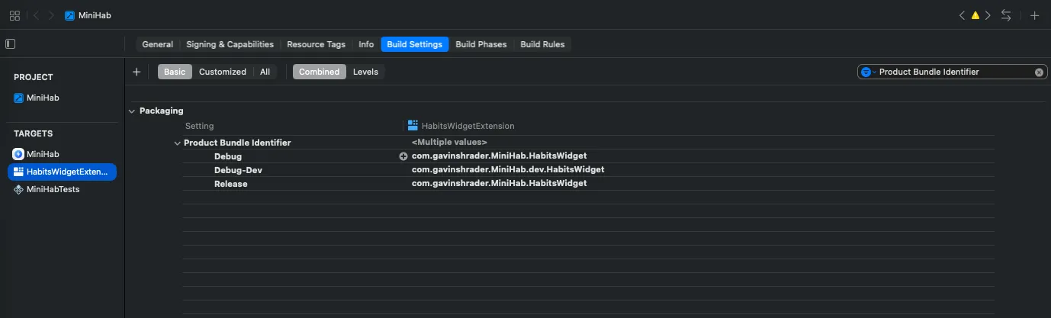Open the Build Rules tab

tap(542, 44)
